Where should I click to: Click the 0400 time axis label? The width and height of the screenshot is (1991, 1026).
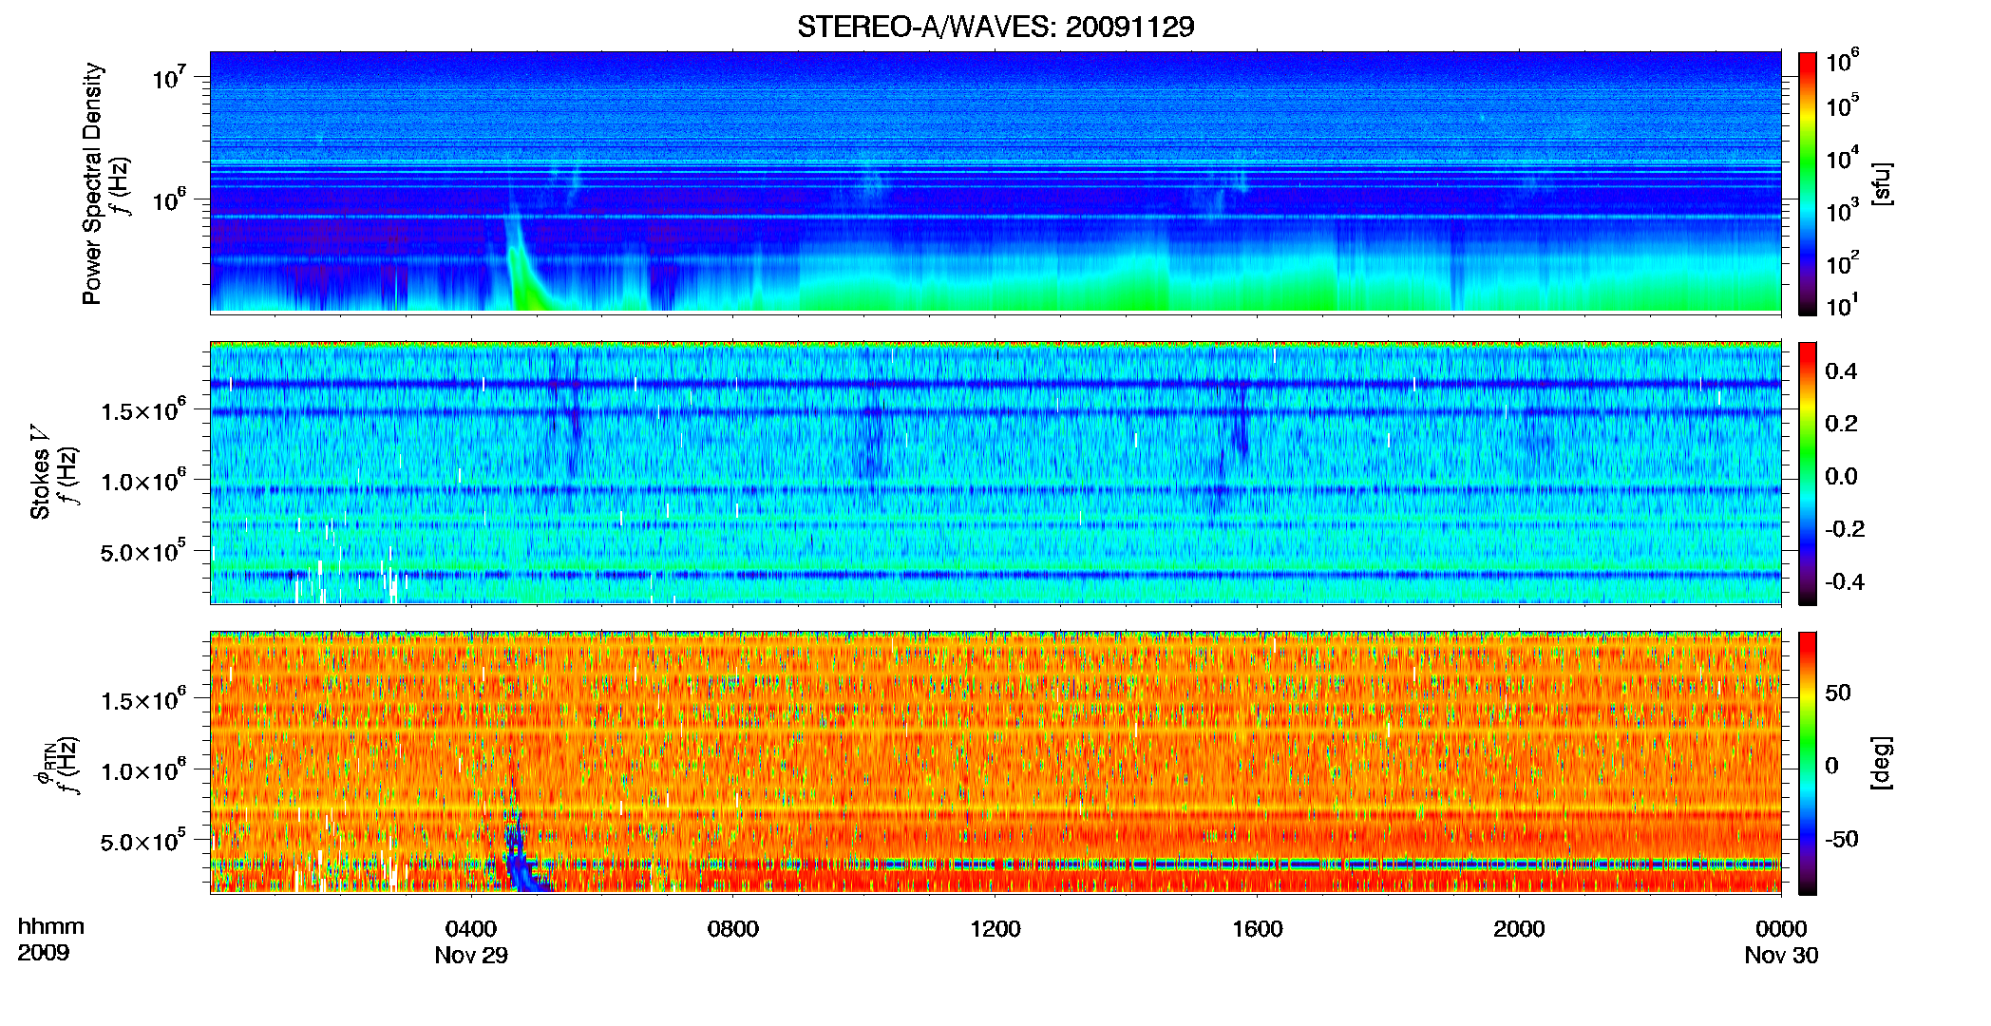point(471,928)
